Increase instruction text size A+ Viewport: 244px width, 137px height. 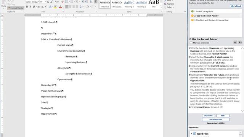click(x=240, y=42)
